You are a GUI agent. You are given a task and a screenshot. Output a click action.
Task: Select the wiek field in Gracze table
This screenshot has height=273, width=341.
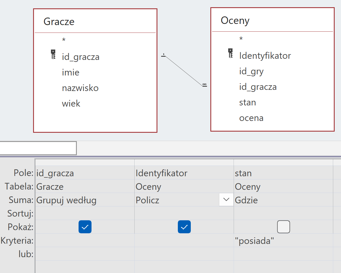click(71, 104)
